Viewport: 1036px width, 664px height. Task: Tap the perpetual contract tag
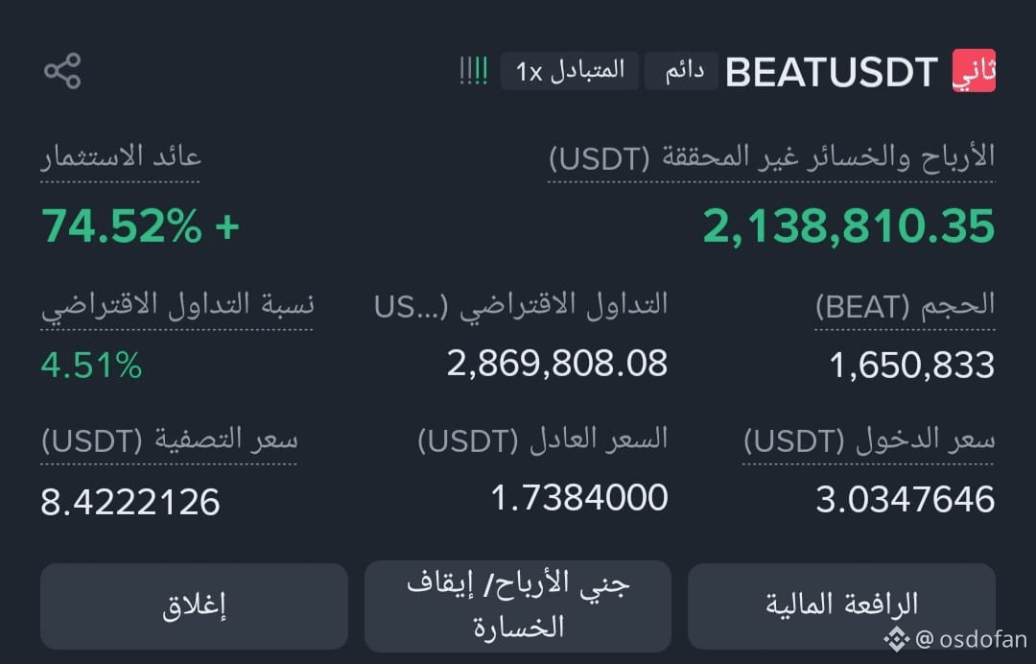pos(681,71)
